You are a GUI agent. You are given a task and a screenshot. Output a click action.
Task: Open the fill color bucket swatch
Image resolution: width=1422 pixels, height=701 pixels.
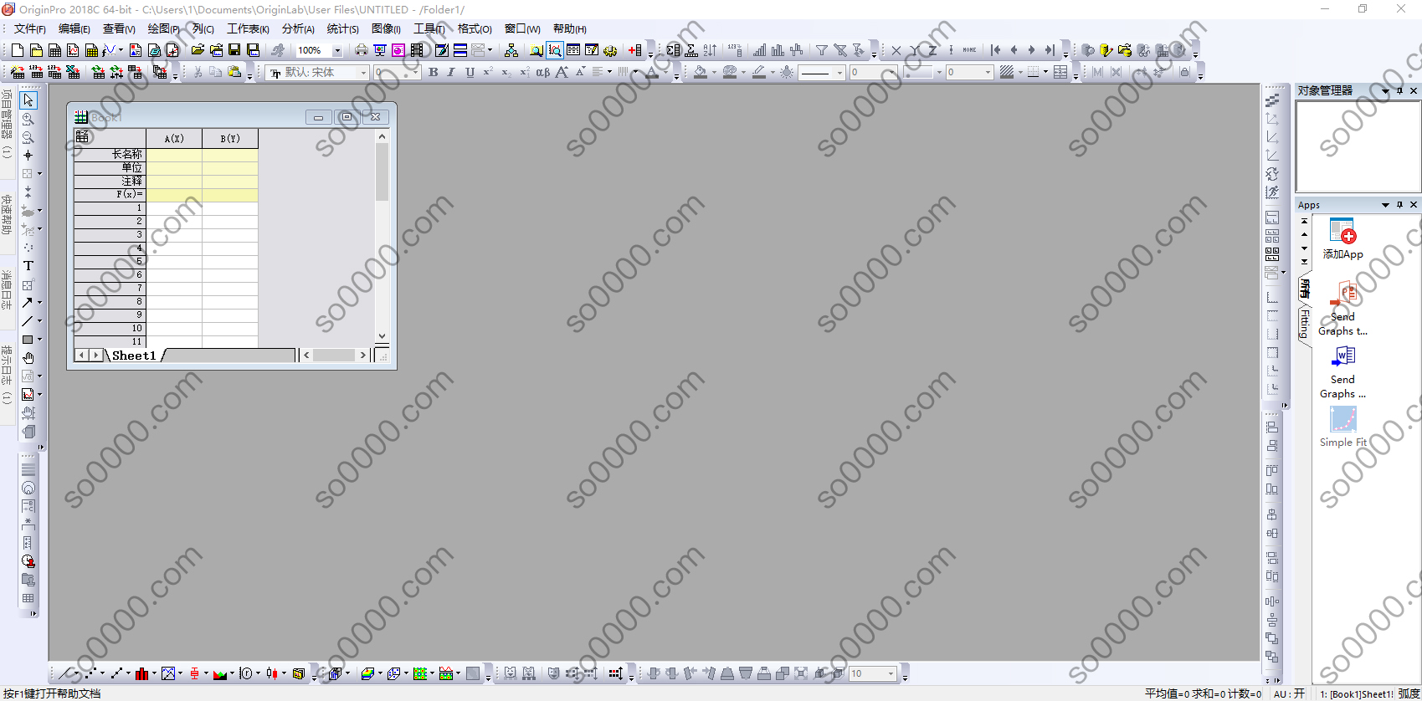click(700, 73)
